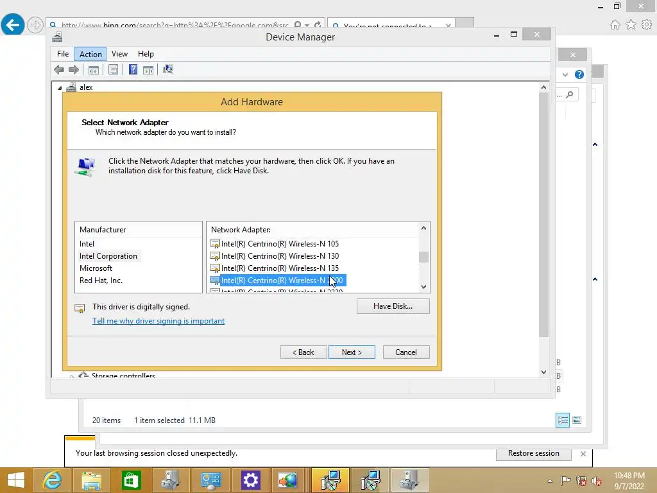
Task: Collapse the lower Explorer section chevron
Action: 595,279
